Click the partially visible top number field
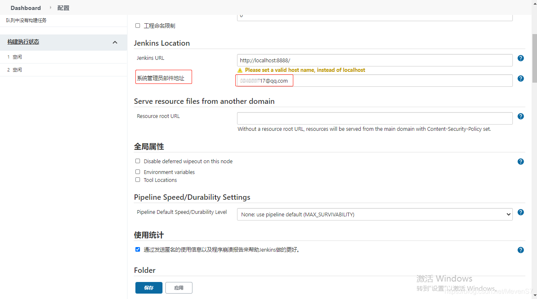Viewport: 537px width, 299px height. 375,18
